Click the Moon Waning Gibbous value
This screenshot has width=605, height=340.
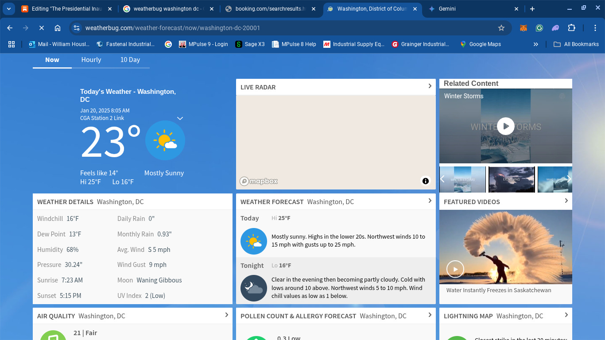tap(159, 280)
